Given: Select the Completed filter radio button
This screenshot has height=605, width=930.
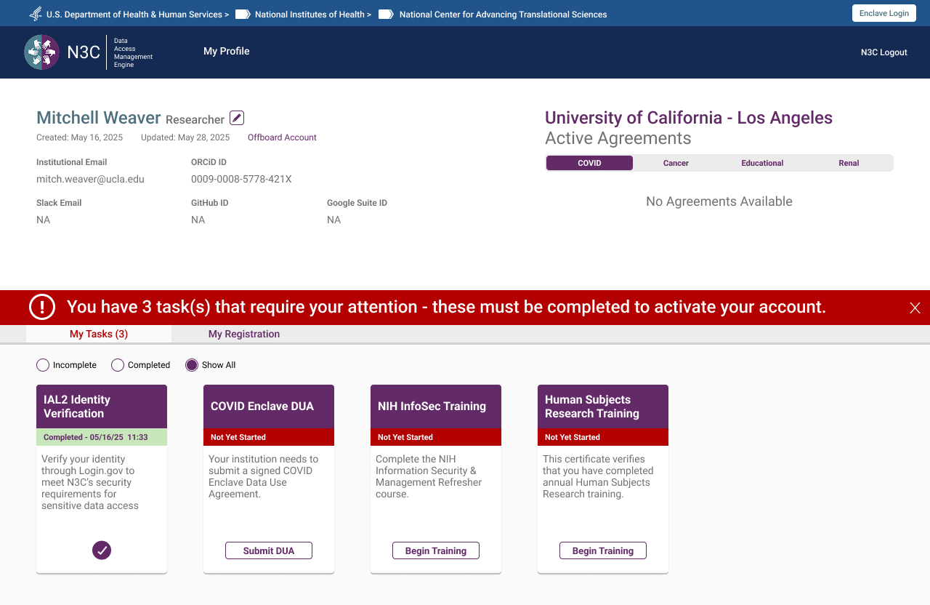Looking at the screenshot, I should coord(117,364).
